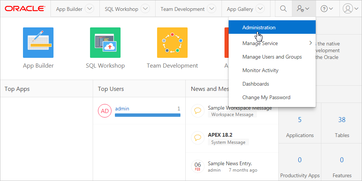
Task: Select Manage Users and Groups
Action: click(272, 57)
